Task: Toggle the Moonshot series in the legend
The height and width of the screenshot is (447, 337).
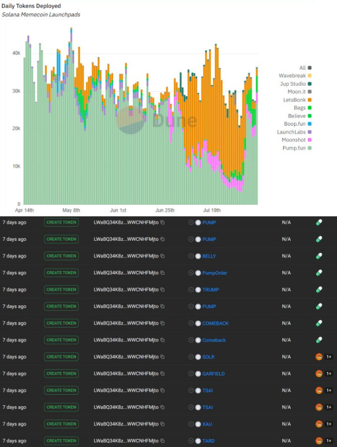Action: pyautogui.click(x=296, y=140)
